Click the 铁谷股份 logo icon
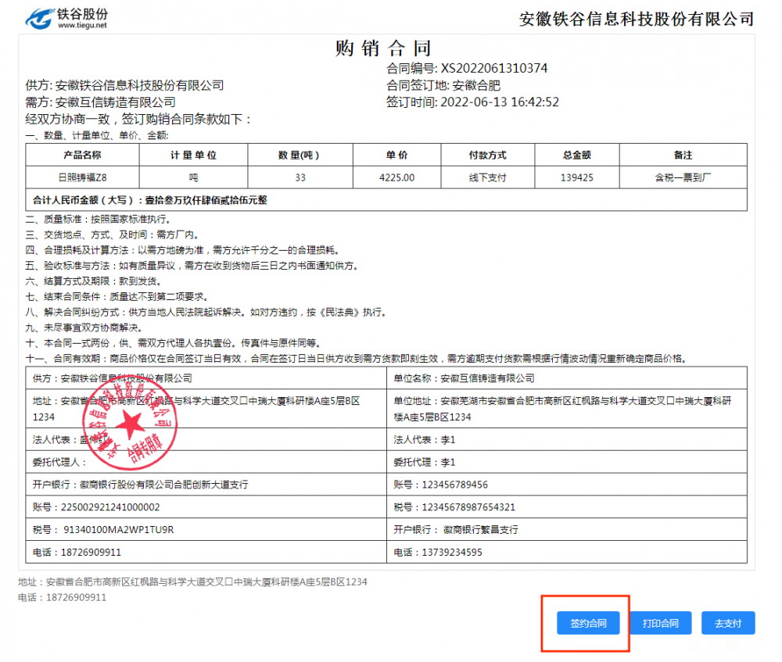Image resolution: width=782 pixels, height=662 pixels. click(x=39, y=18)
